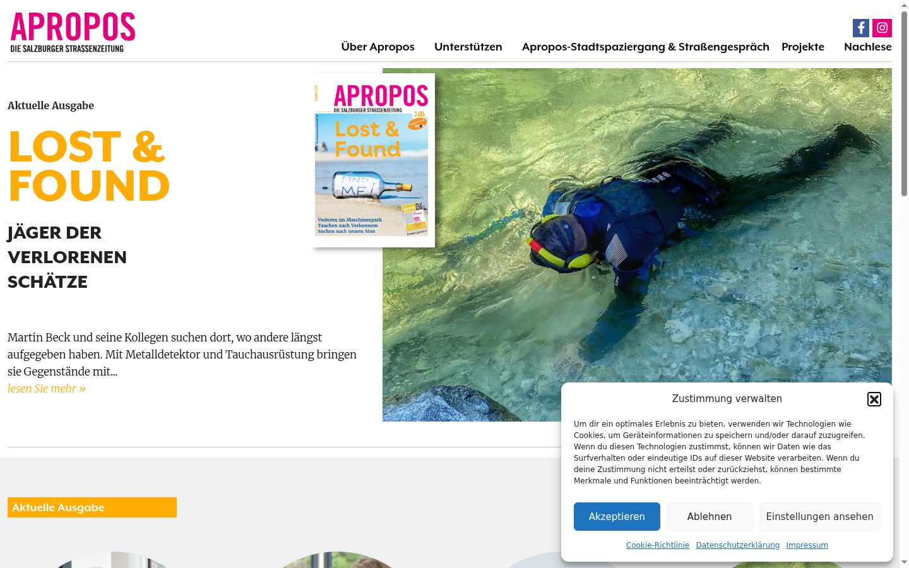Click Einstellungen ansehen button
This screenshot has height=568, width=909.
point(820,516)
